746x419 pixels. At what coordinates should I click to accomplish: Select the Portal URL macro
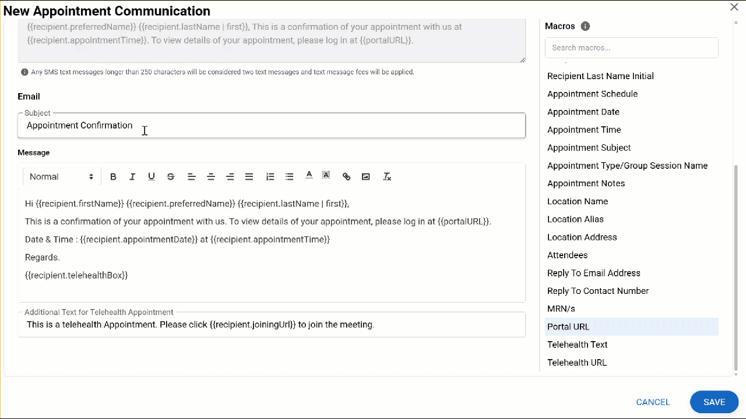(568, 326)
